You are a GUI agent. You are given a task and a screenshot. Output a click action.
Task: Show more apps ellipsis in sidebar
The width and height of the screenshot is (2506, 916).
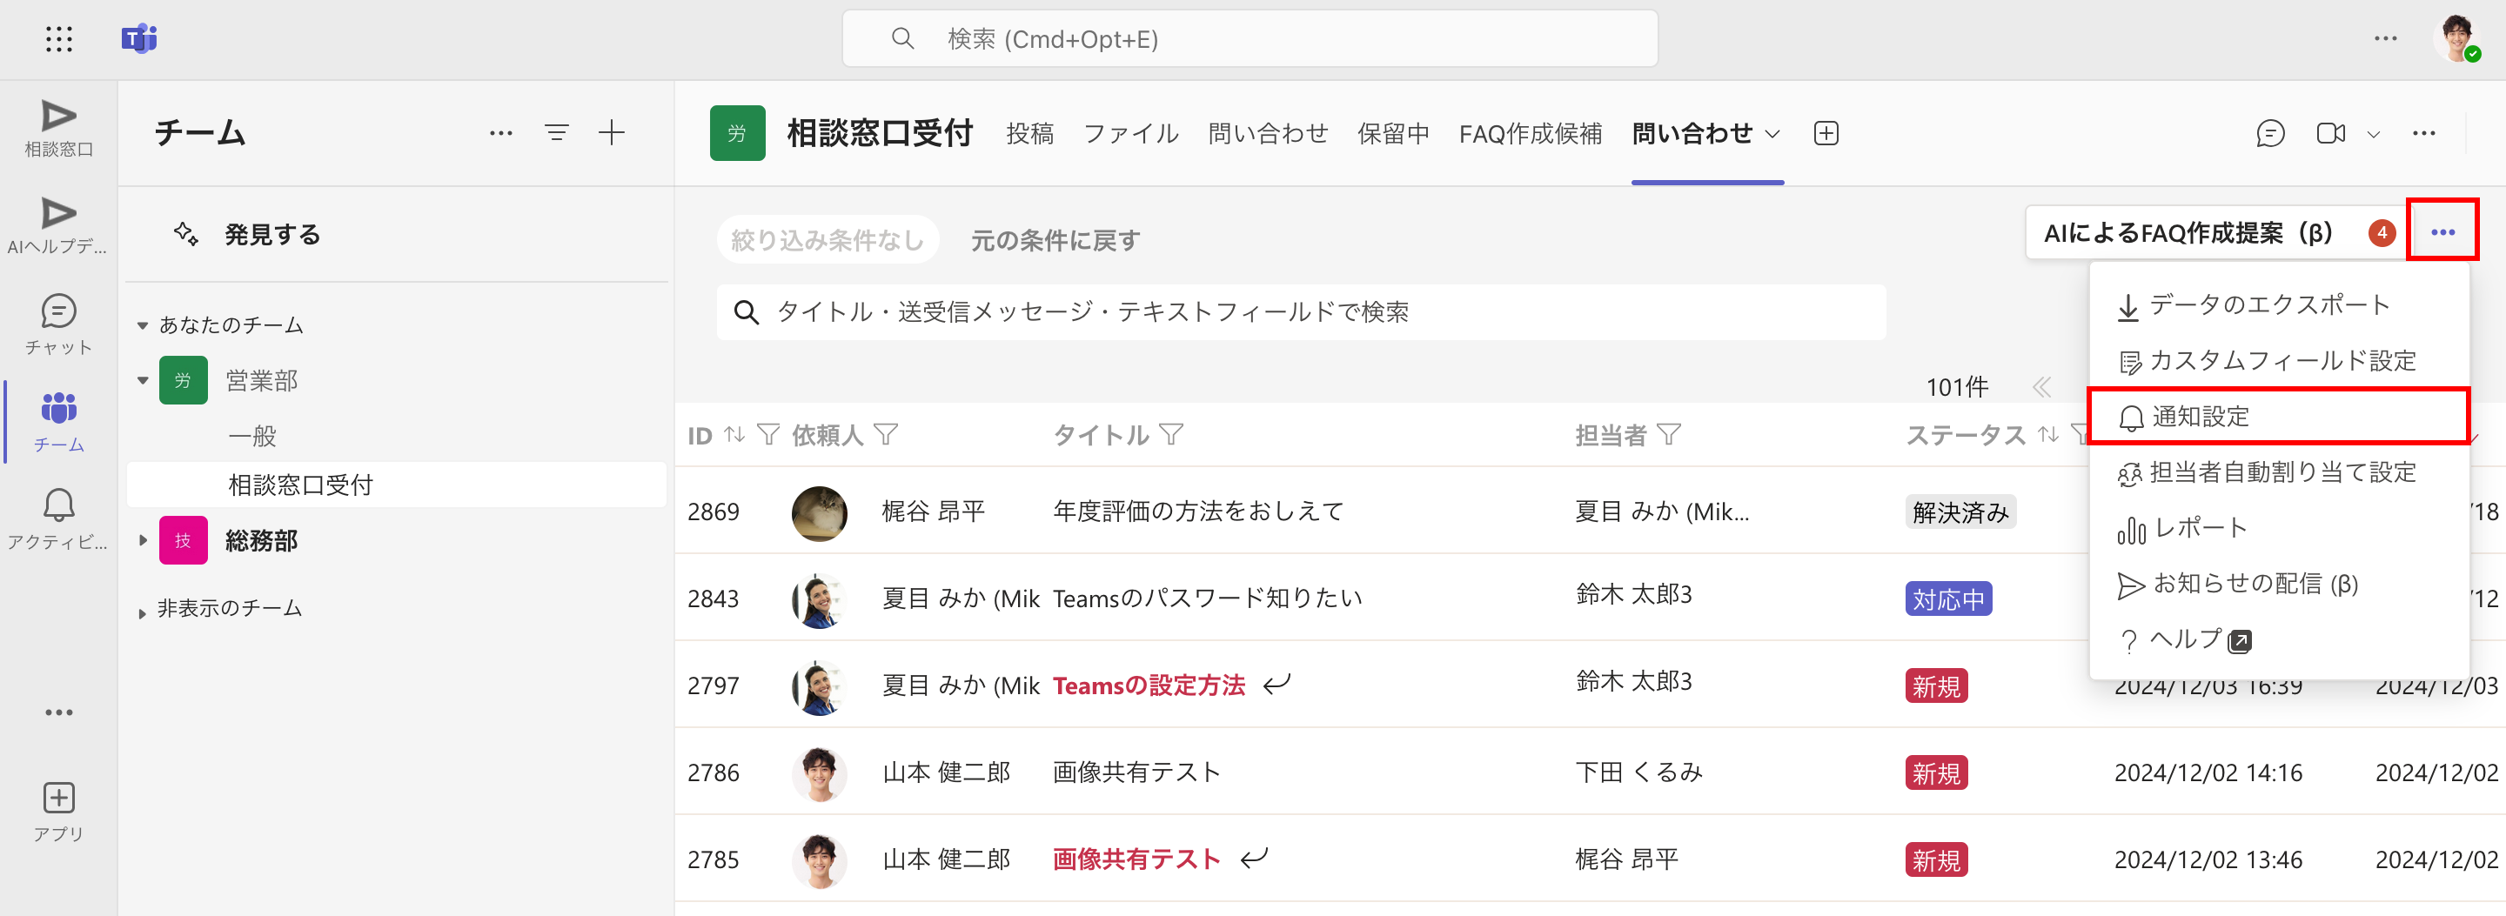tap(59, 712)
